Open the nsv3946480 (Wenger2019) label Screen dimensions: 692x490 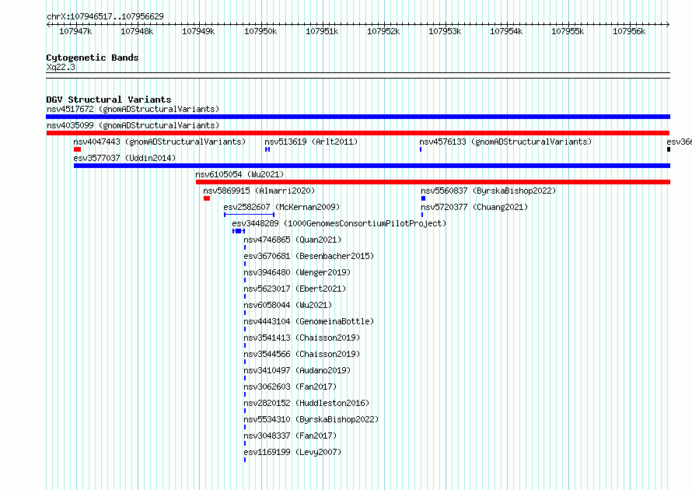pyautogui.click(x=297, y=272)
